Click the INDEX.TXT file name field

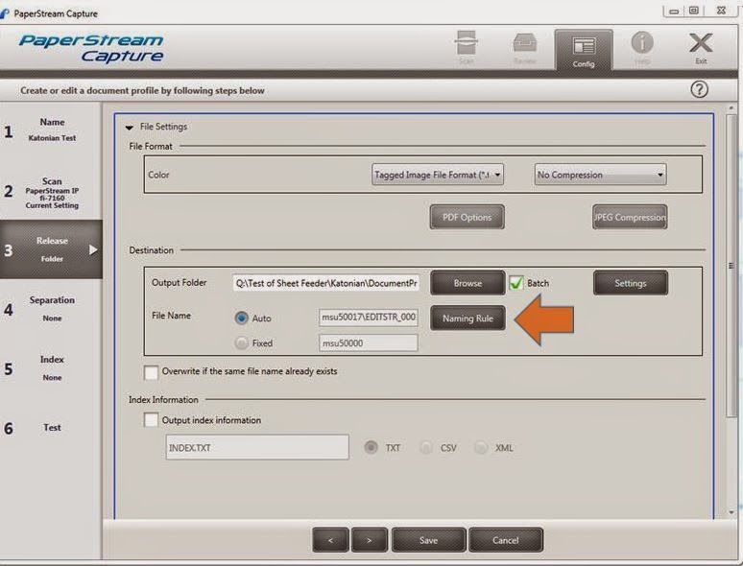[257, 447]
